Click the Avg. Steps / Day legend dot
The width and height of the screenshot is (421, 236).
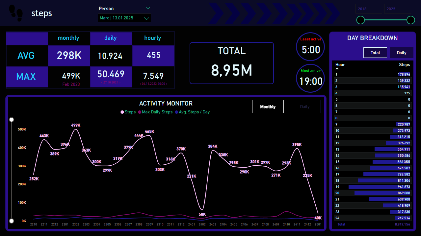[x=176, y=112]
